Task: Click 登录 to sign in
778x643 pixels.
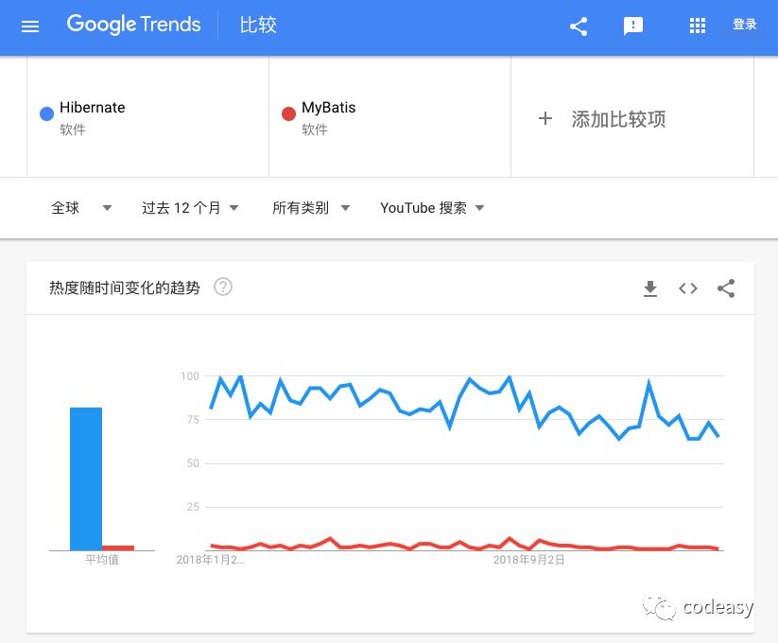Action: click(744, 26)
